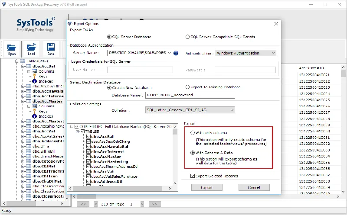The width and height of the screenshot is (347, 215).
Task: Toggle Export Deleted Records checkbox
Action: [x=193, y=176]
